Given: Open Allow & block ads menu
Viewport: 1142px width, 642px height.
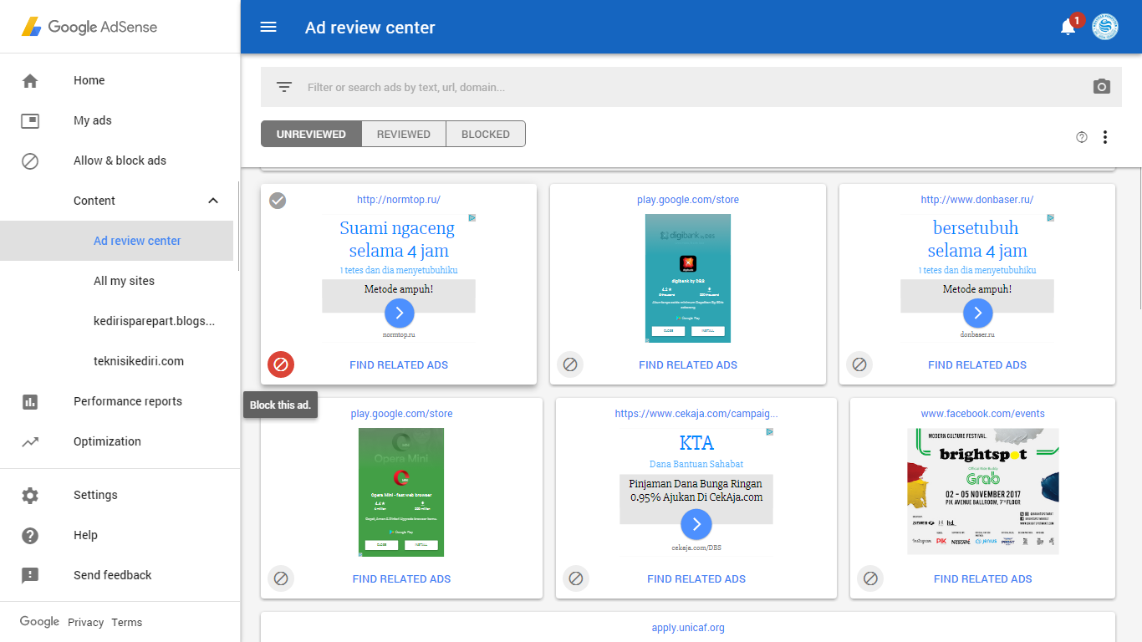Looking at the screenshot, I should pos(120,160).
